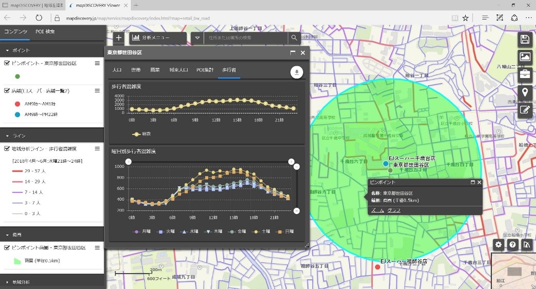Uncheck the ピンポイント - 東京都世田谷区 layer
This screenshot has height=289, width=536.
pyautogui.click(x=7, y=63)
